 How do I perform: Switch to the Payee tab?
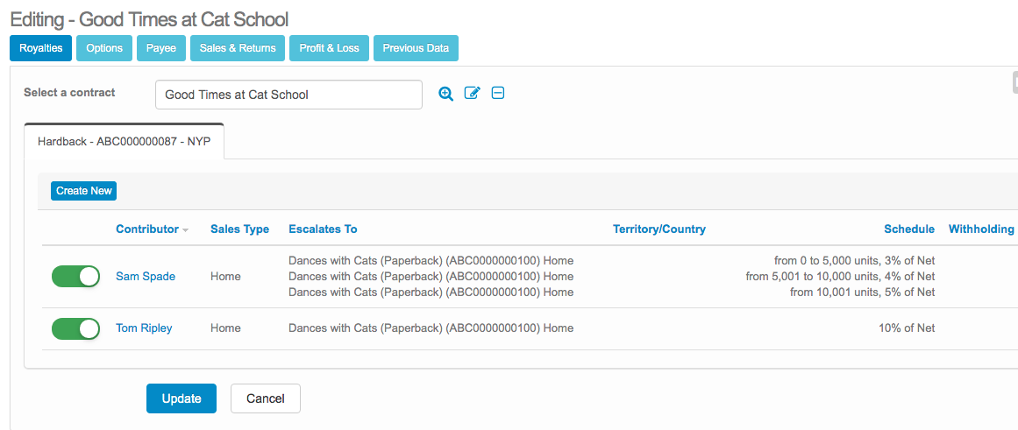pos(160,48)
